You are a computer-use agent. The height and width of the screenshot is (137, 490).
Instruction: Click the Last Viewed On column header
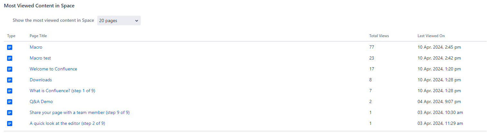431,36
